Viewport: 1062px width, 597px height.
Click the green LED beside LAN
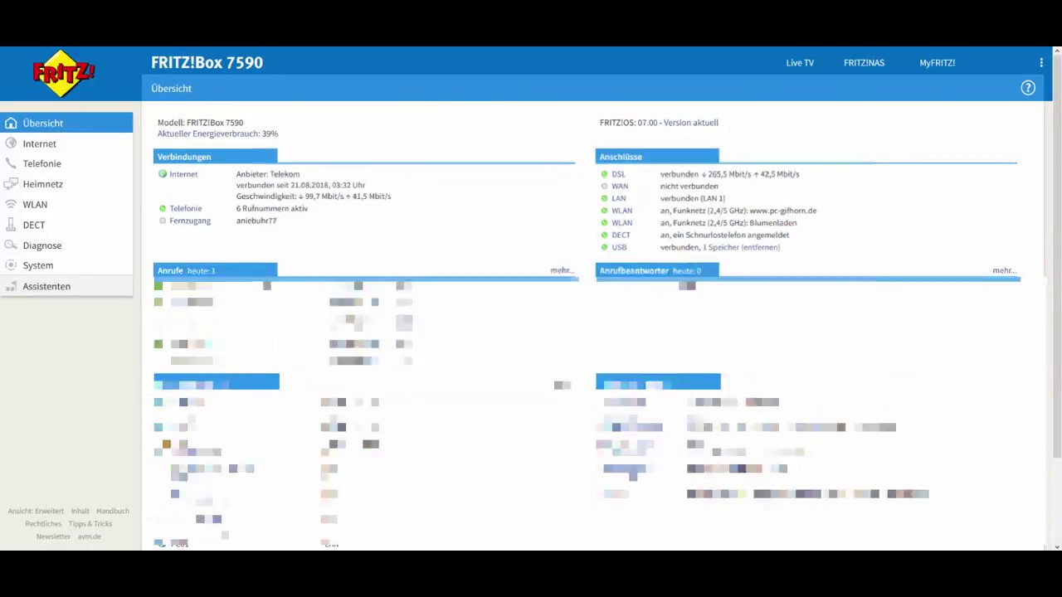(604, 198)
